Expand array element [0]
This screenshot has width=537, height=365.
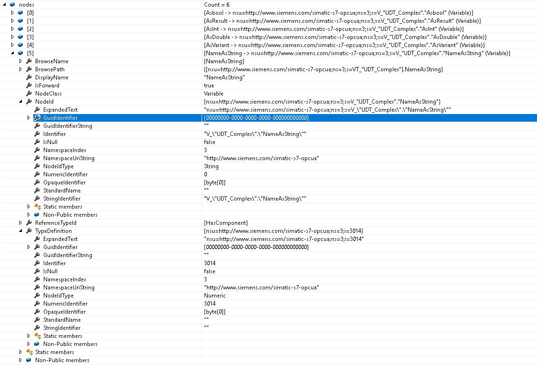coord(13,13)
